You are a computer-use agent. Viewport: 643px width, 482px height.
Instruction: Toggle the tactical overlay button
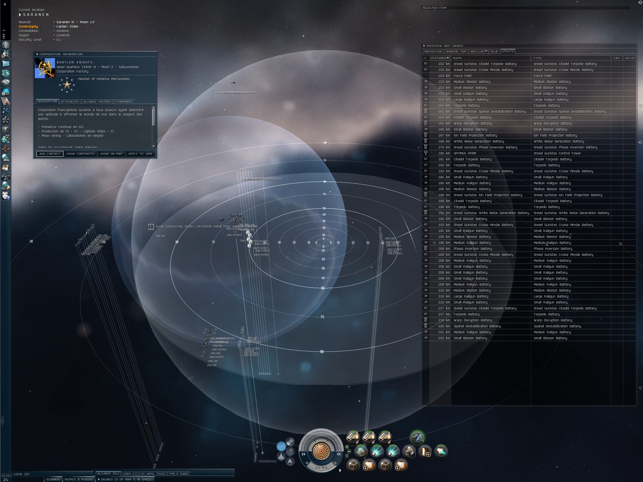click(281, 446)
